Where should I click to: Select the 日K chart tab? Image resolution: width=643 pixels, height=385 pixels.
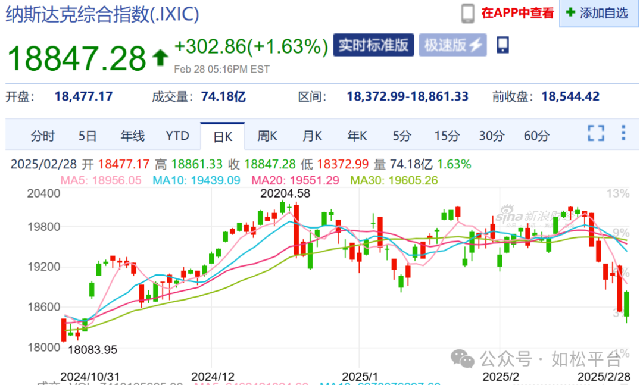click(223, 136)
